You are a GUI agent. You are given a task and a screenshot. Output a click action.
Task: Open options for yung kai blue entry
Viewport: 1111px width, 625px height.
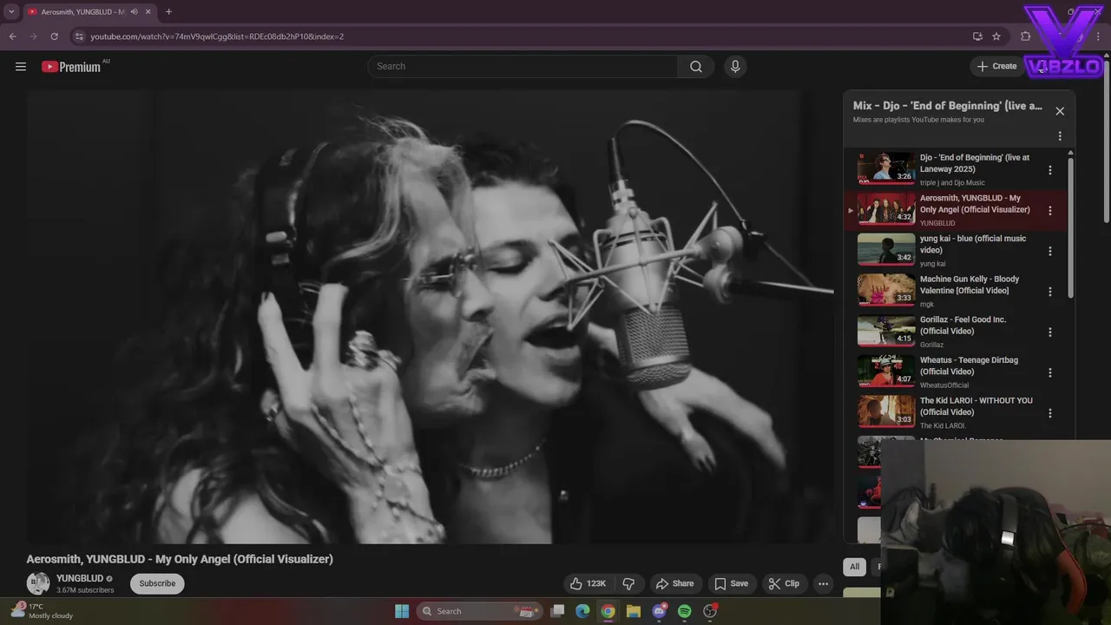click(x=1050, y=251)
